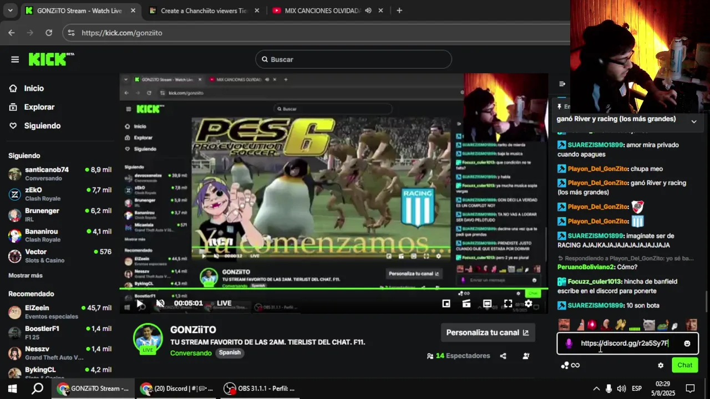Pick the laughing man emote

point(564,325)
